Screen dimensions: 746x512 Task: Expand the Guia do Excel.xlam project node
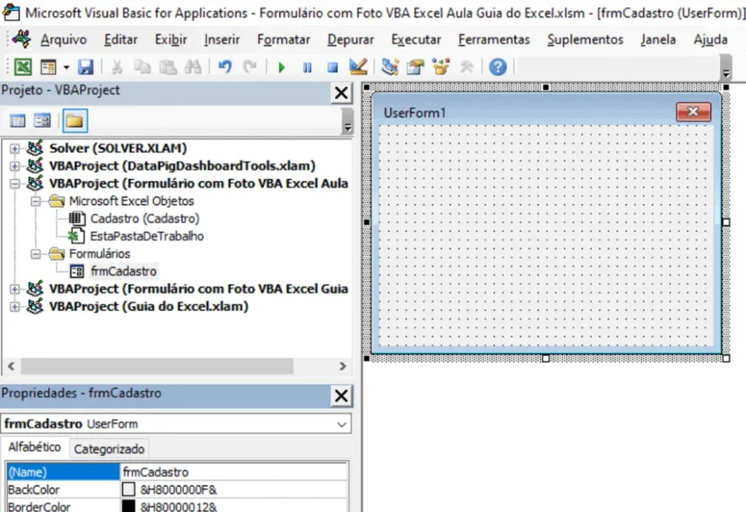[15, 307]
